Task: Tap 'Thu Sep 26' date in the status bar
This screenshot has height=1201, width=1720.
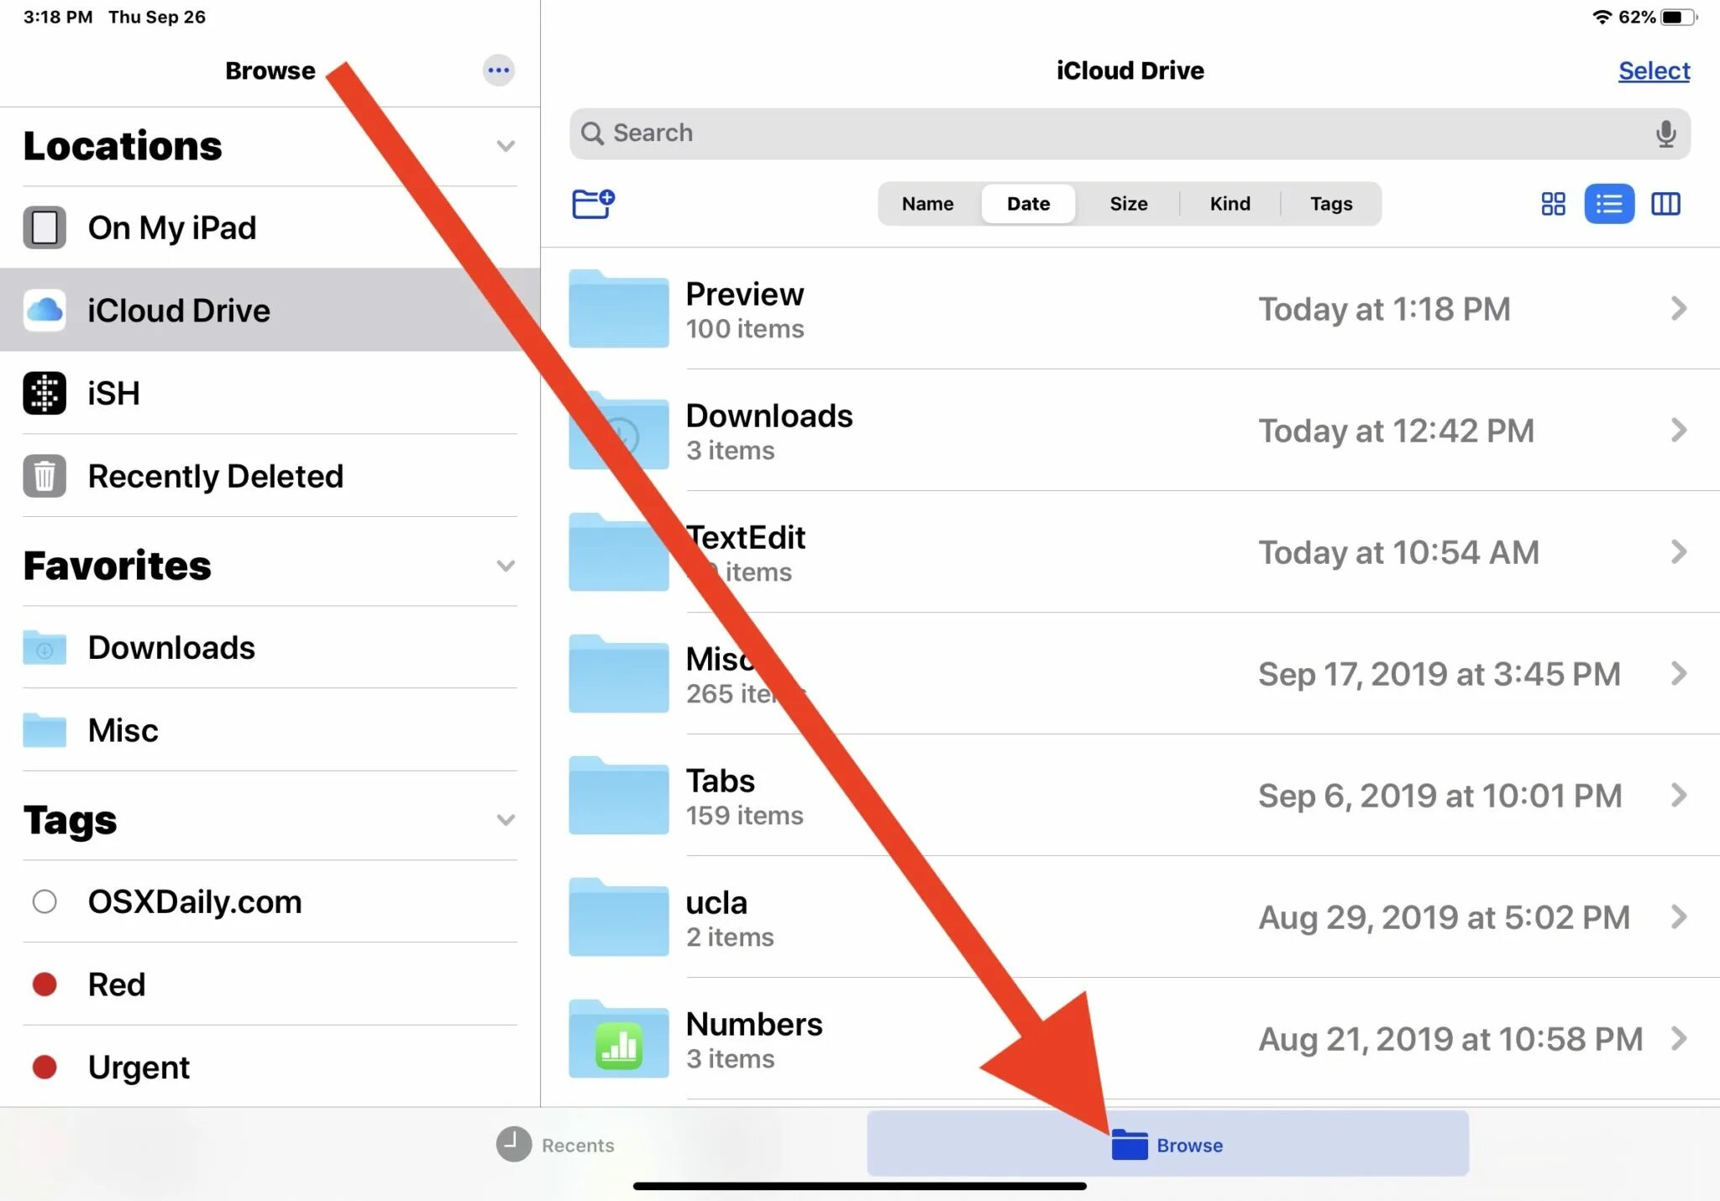Action: click(x=157, y=17)
